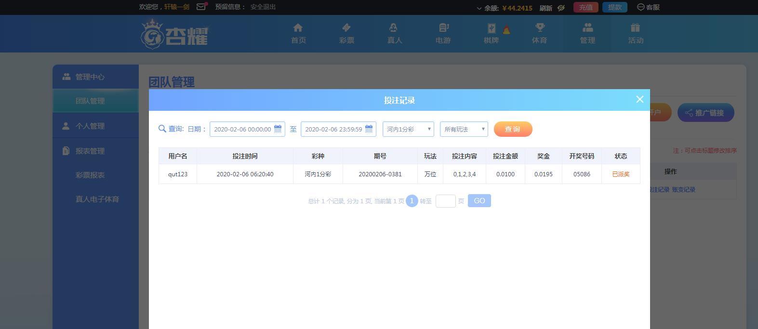Click issue number 20200206-0381
Screen dimensions: 758x329
[x=380, y=174]
